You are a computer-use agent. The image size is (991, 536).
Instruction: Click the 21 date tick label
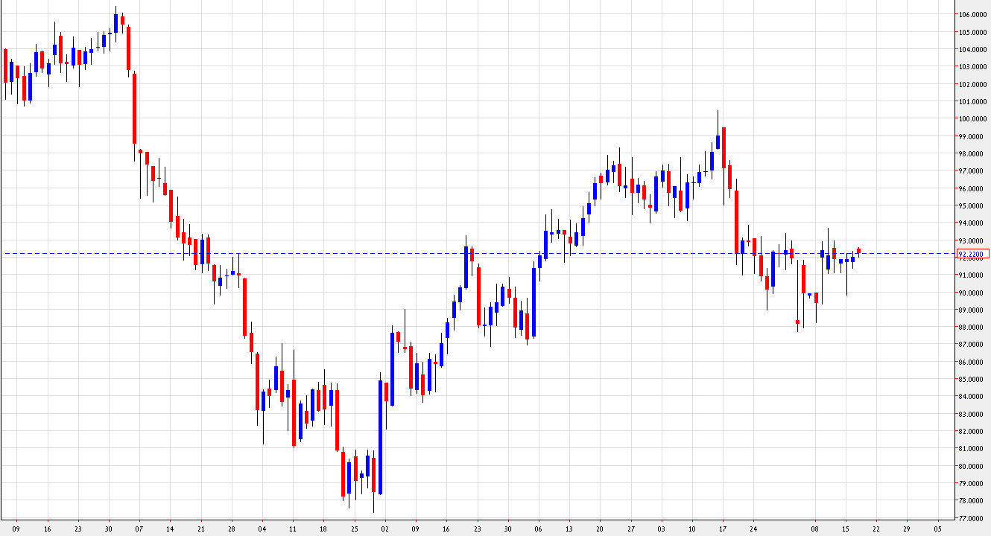point(200,528)
